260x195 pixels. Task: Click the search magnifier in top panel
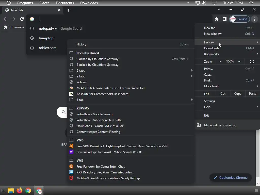point(251,3)
